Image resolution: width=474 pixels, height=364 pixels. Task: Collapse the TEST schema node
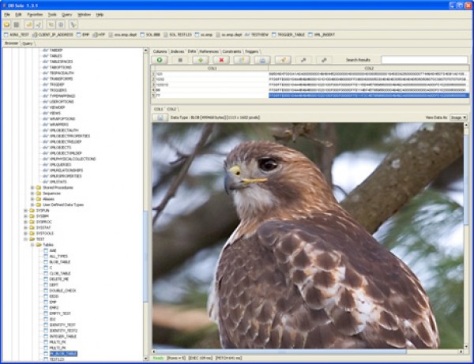coord(26,238)
